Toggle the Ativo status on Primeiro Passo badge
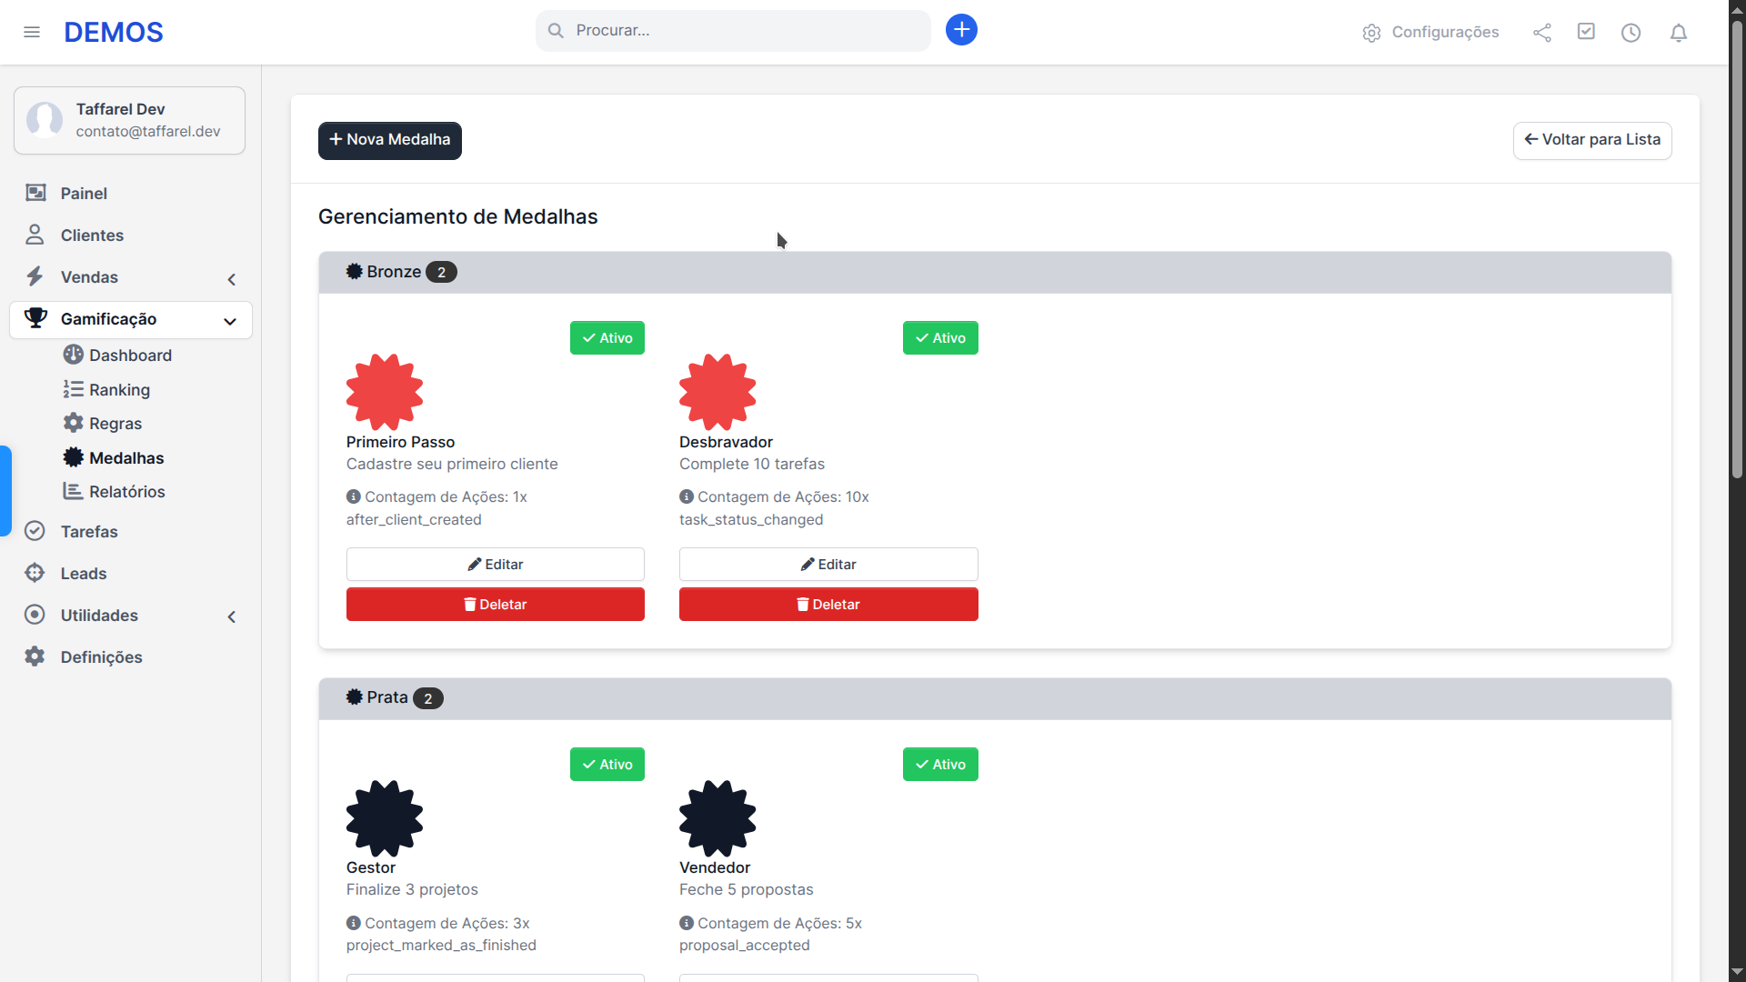Viewport: 1746px width, 982px height. (607, 337)
